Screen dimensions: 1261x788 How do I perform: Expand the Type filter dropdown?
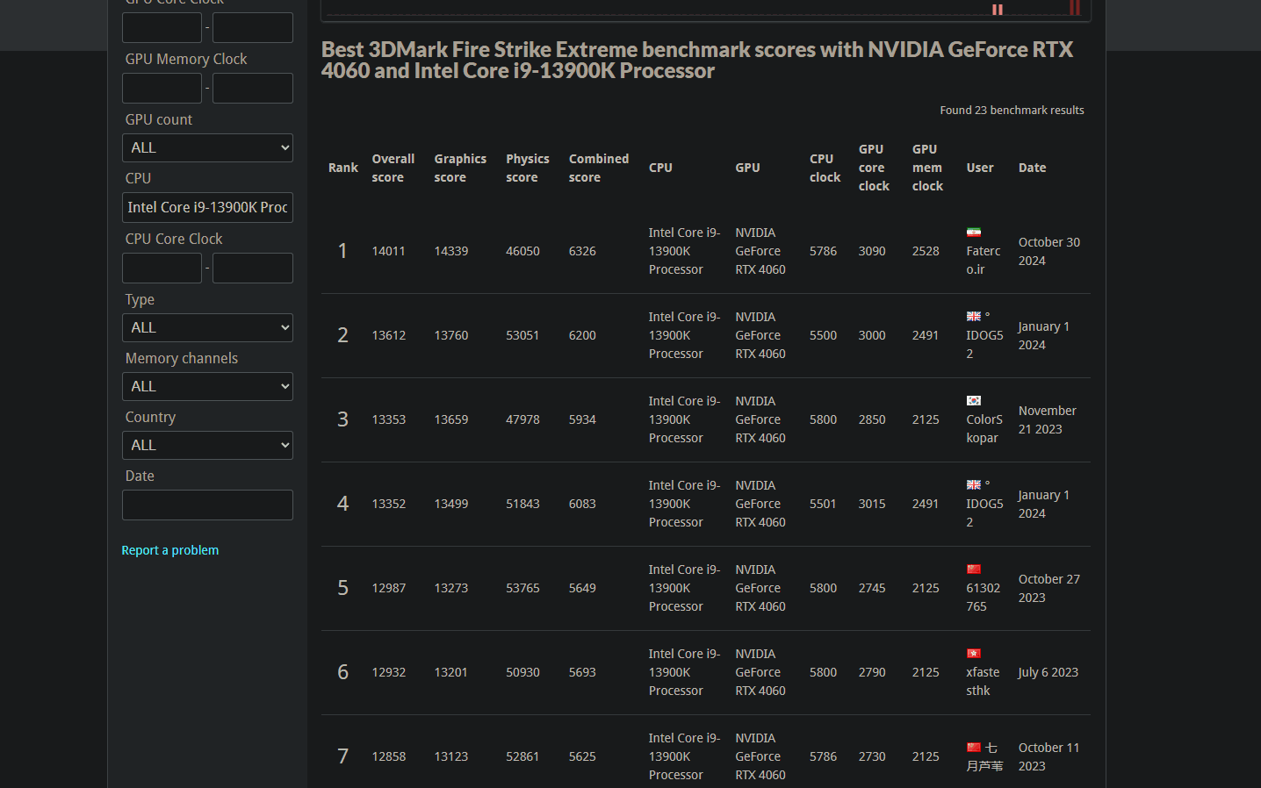207,328
